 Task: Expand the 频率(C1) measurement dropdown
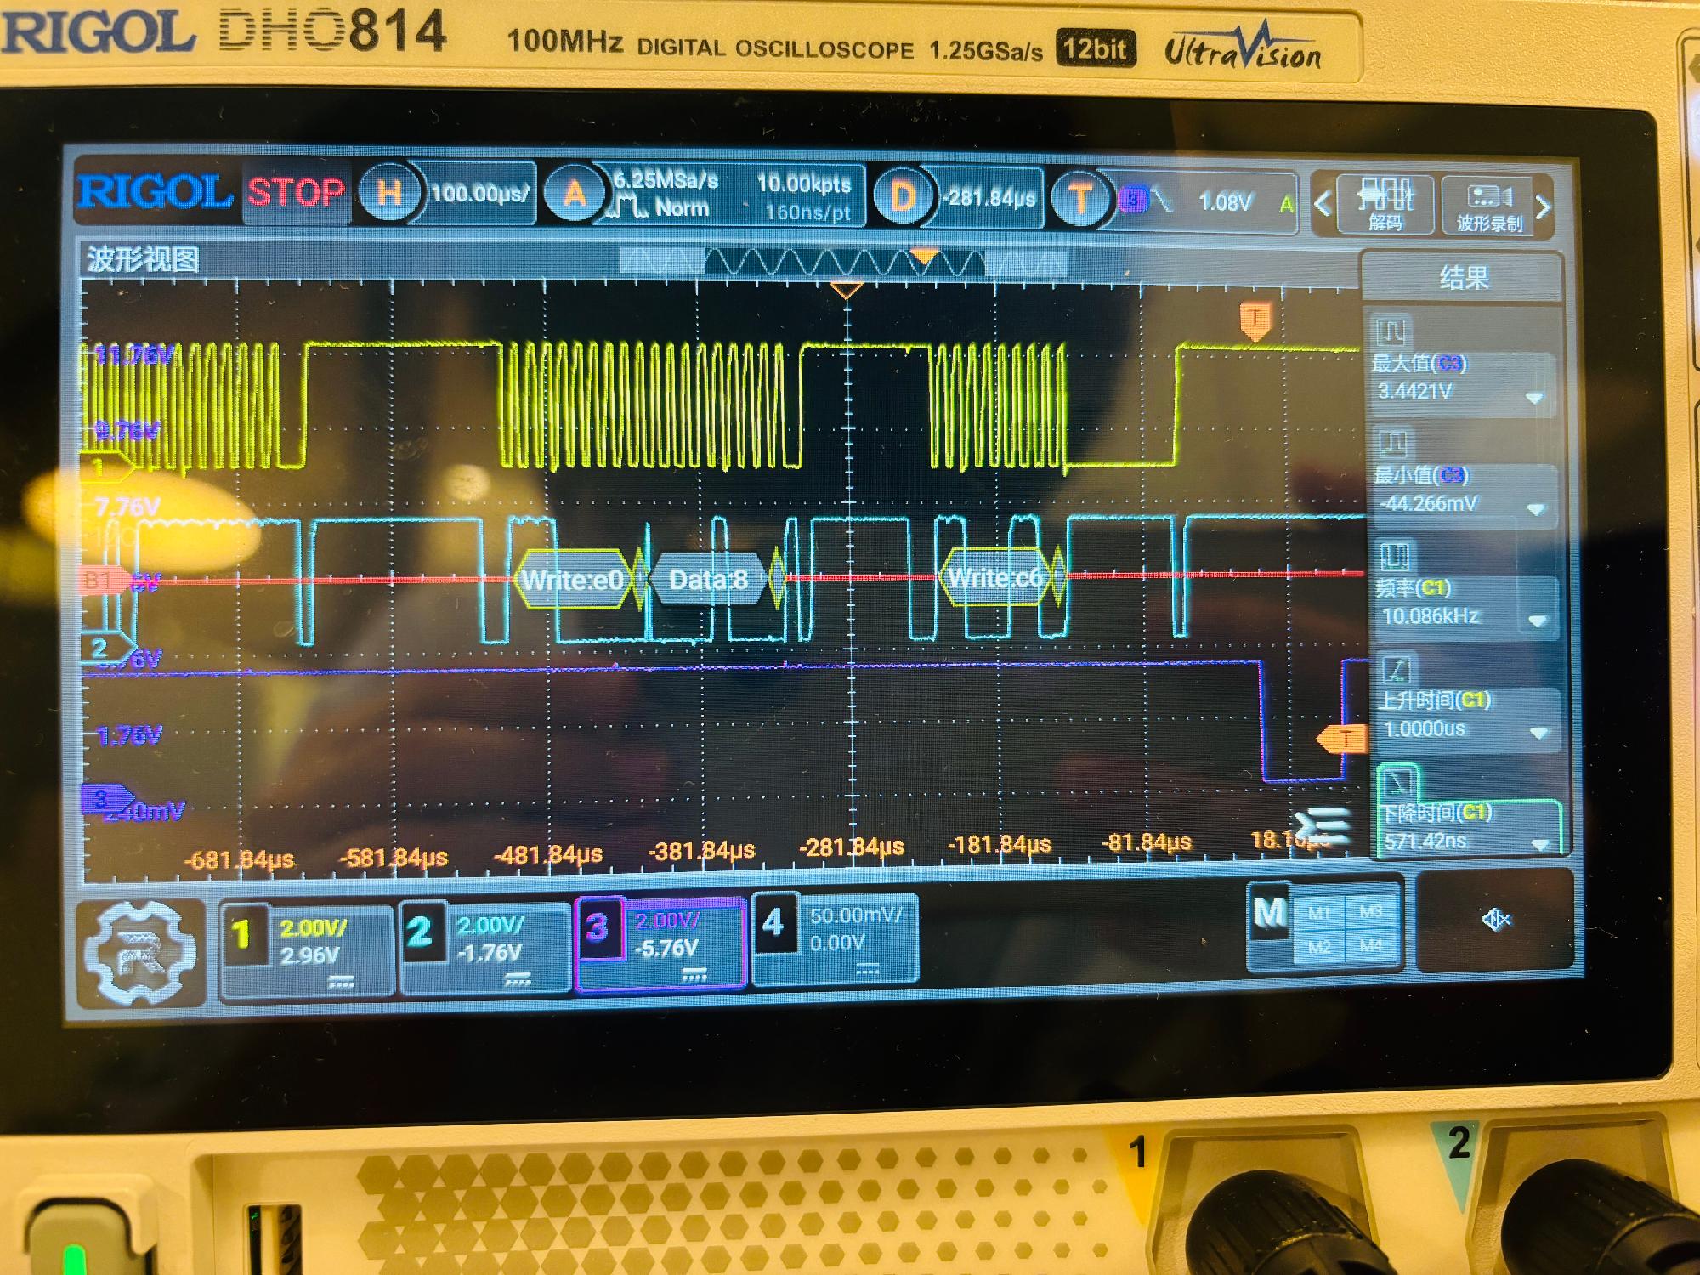coord(1536,620)
